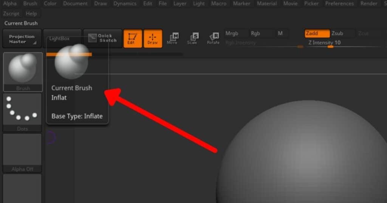Start Quick Sketch mode
387x203 pixels.
tap(103, 39)
